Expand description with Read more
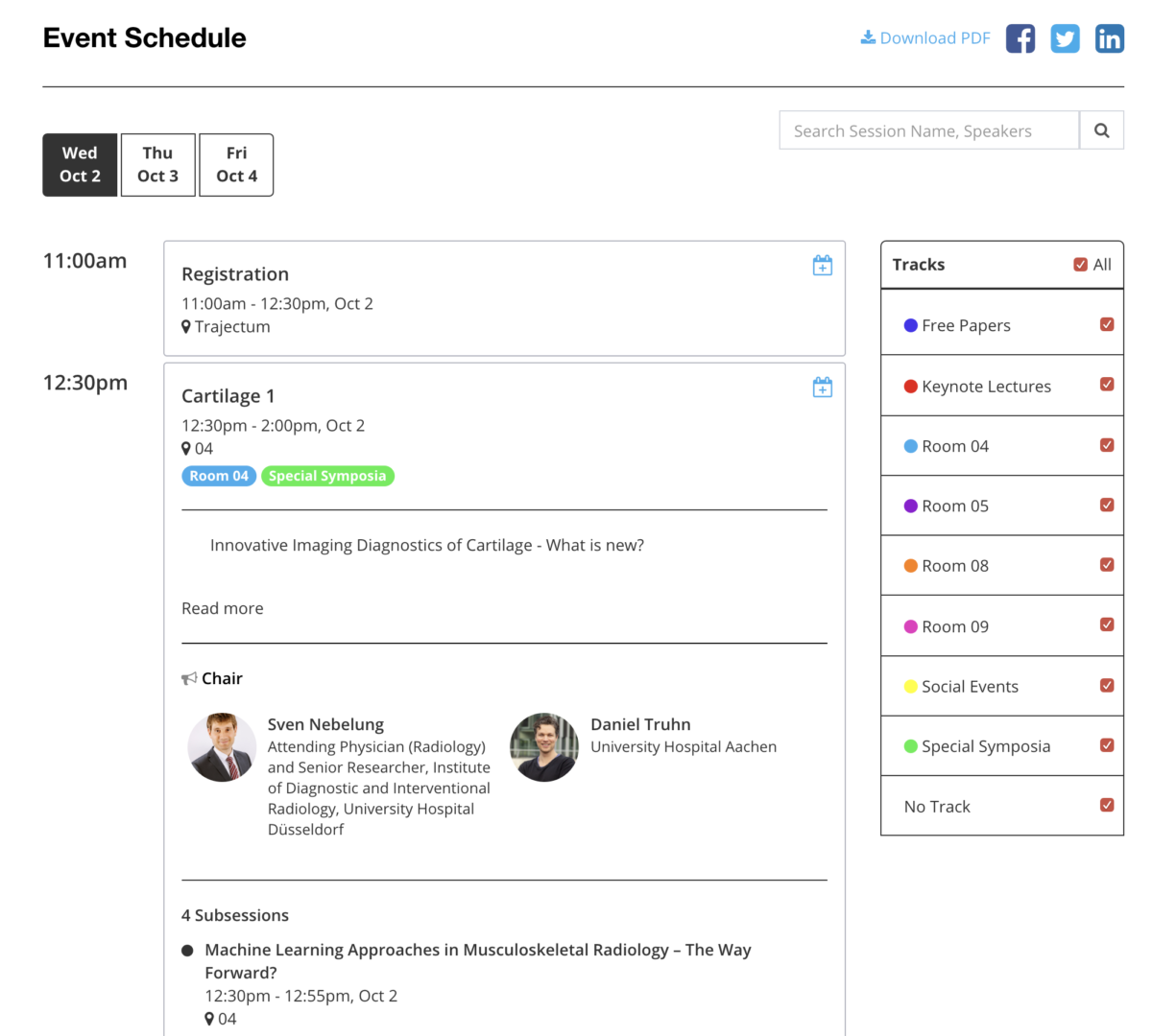This screenshot has height=1036, width=1152. pos(222,608)
